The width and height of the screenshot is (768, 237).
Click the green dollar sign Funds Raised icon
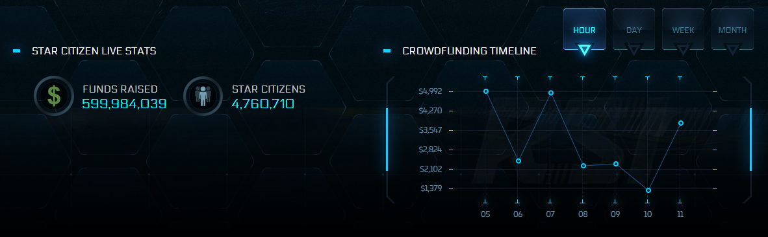pos(54,96)
